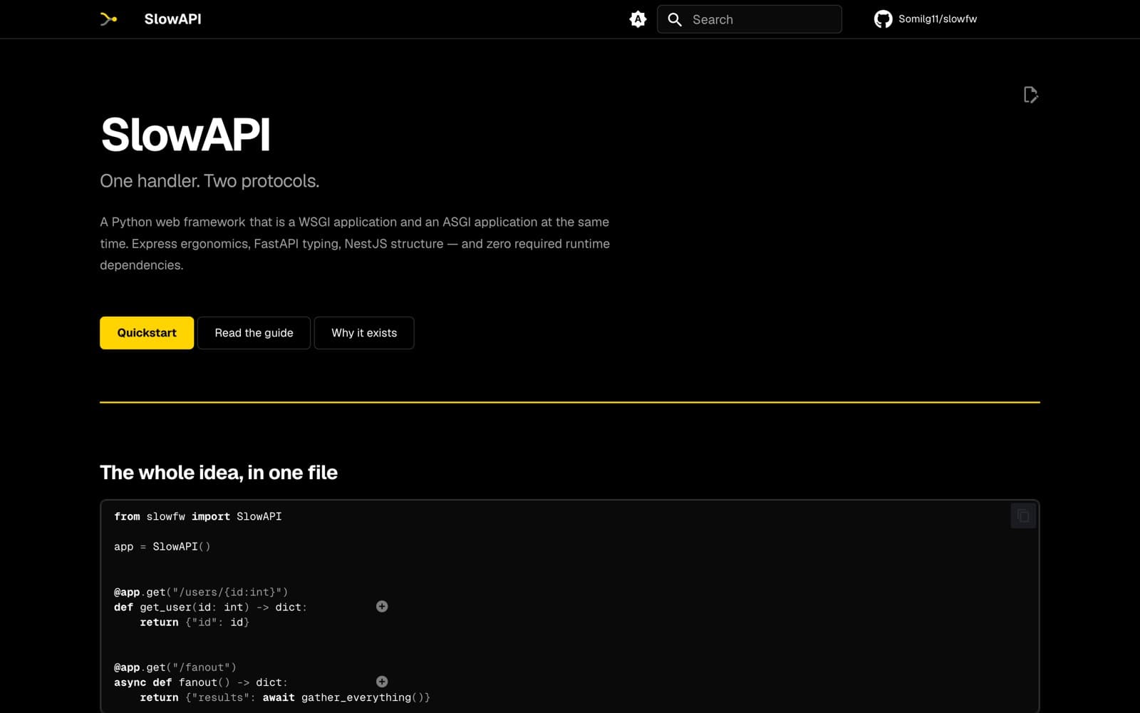Screen dimensions: 1140x713
Task: Open the GitHub logo icon
Action: pos(883,19)
